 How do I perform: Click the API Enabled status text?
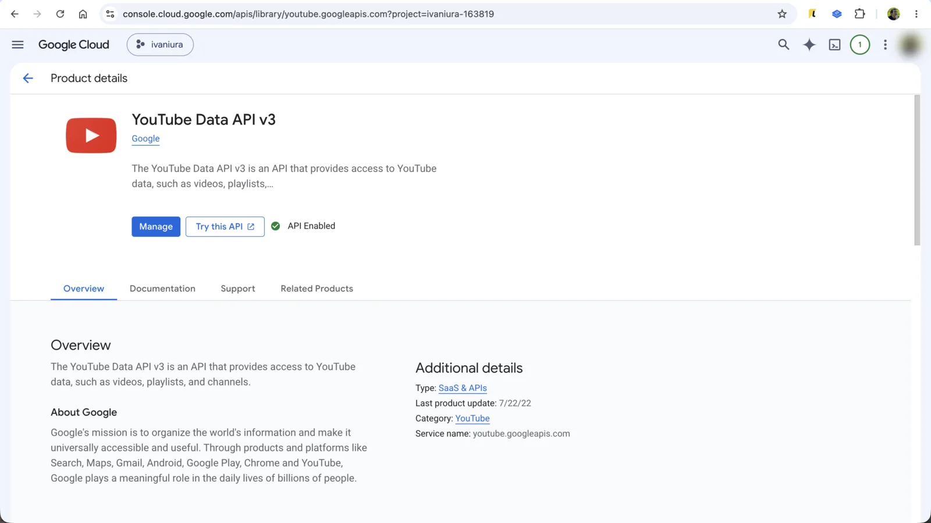pyautogui.click(x=311, y=226)
